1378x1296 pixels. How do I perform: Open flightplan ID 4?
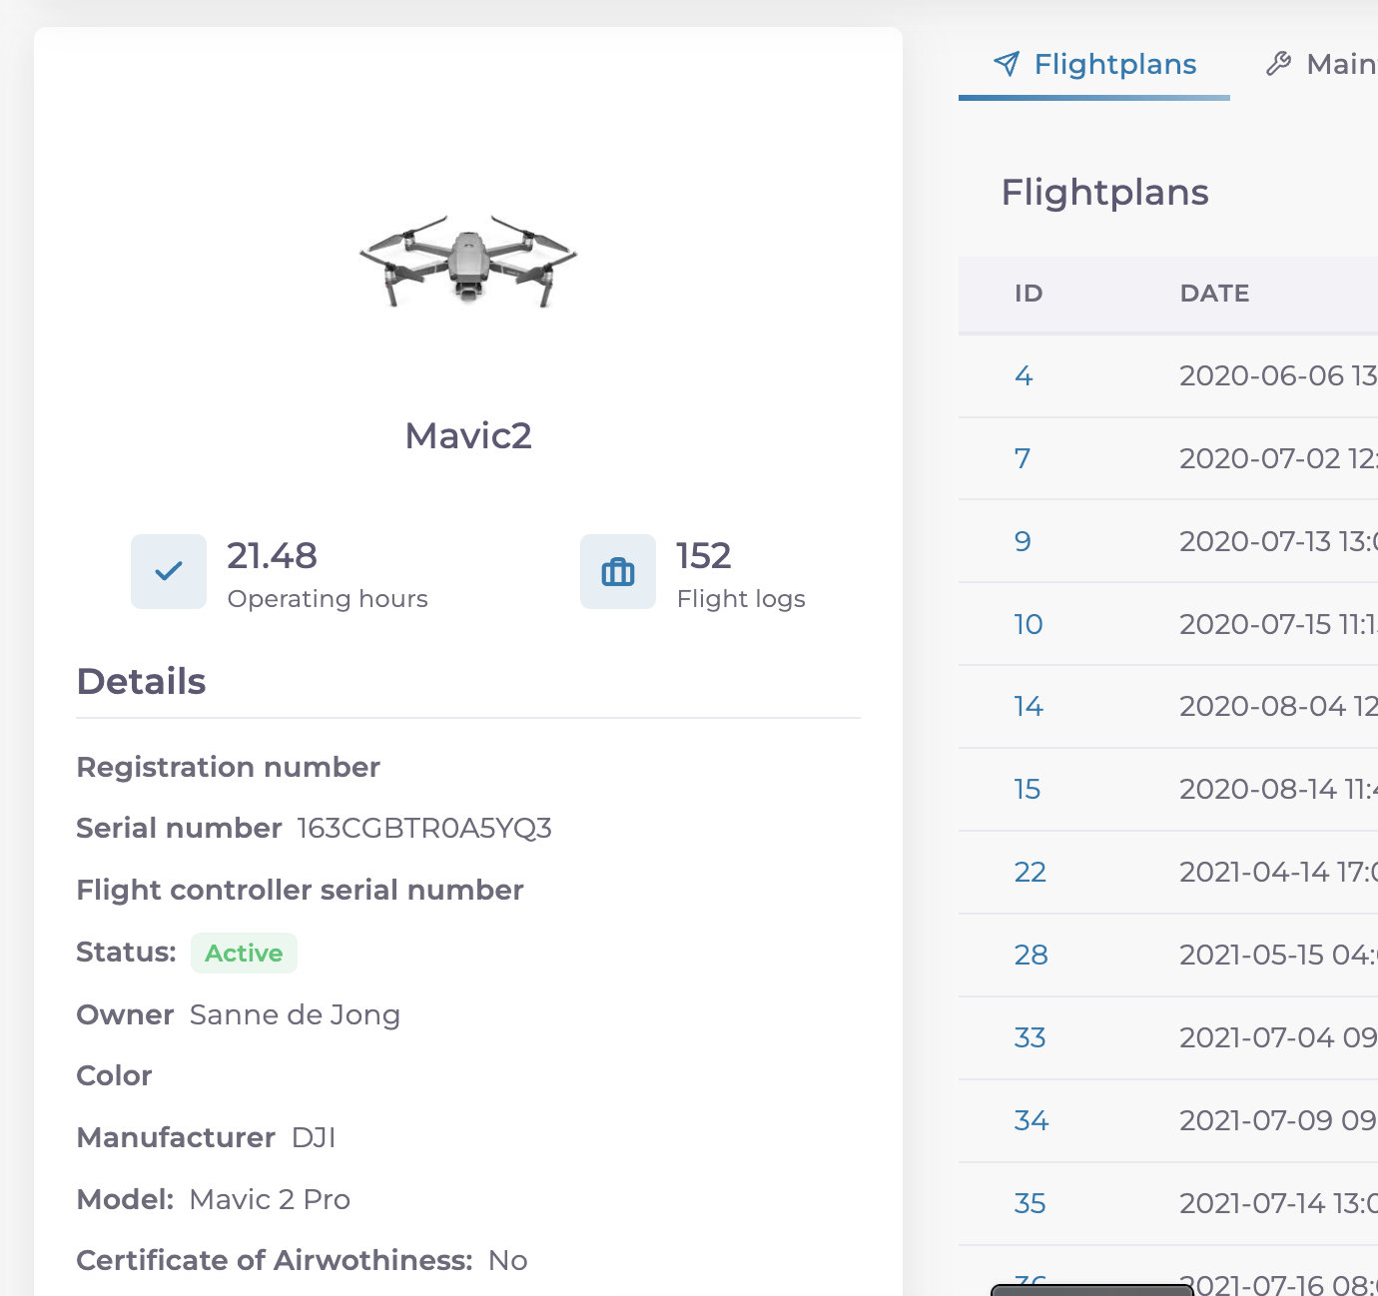pyautogui.click(x=1024, y=375)
